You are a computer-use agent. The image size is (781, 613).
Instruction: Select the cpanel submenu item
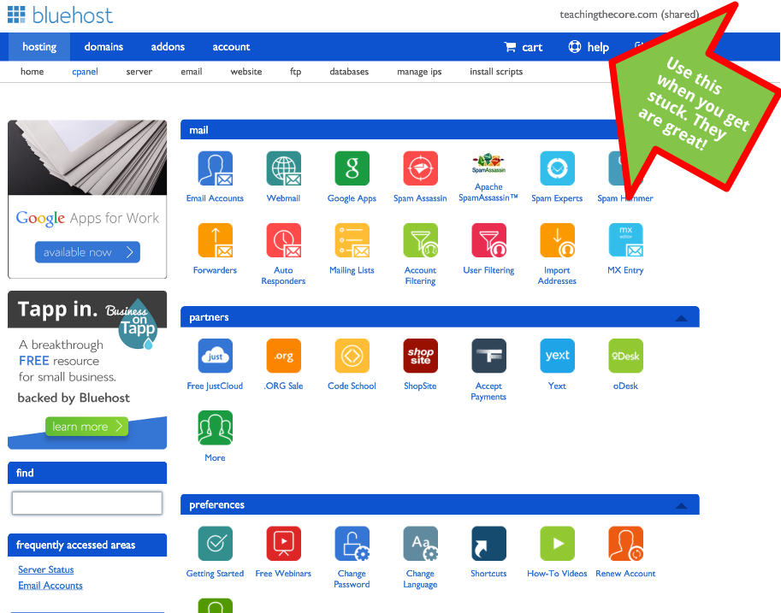[85, 72]
